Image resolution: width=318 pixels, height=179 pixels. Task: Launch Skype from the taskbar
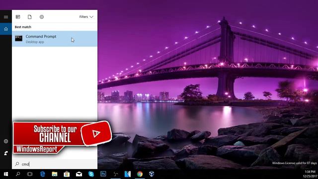pos(91,174)
